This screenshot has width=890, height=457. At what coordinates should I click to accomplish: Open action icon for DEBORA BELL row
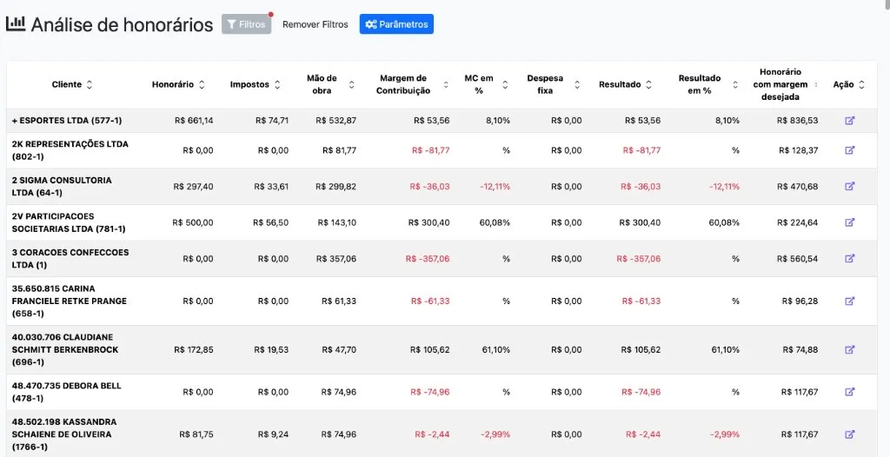[850, 392]
